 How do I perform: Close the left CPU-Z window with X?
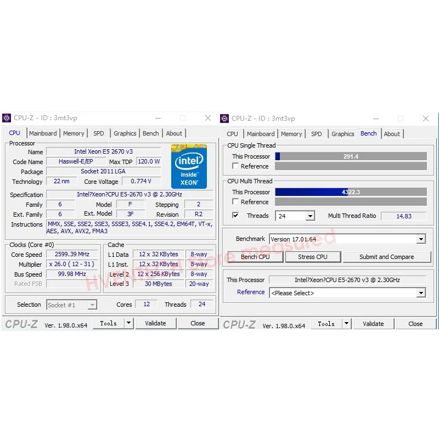pos(208,118)
